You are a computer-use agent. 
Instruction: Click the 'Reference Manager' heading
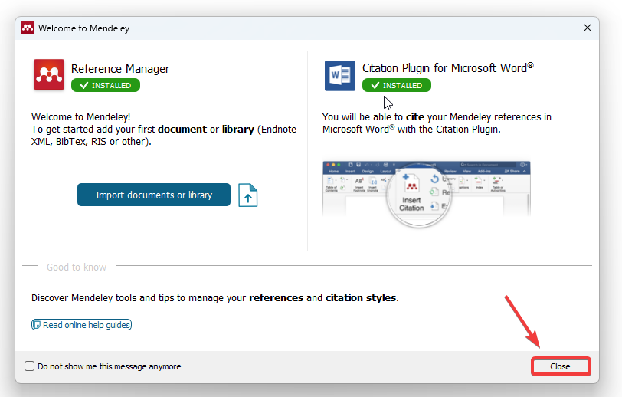coord(120,68)
